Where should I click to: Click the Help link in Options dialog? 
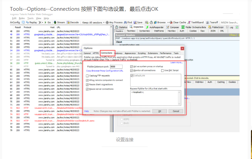(x=86, y=111)
